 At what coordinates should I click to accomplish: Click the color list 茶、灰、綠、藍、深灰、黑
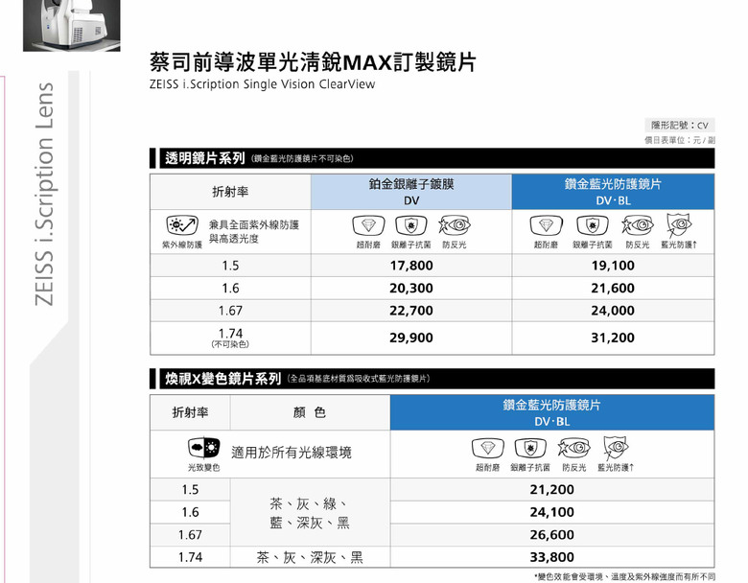(x=310, y=513)
